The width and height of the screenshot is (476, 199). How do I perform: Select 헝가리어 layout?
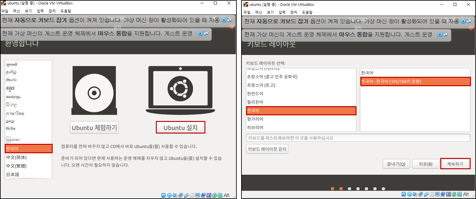pos(301,119)
